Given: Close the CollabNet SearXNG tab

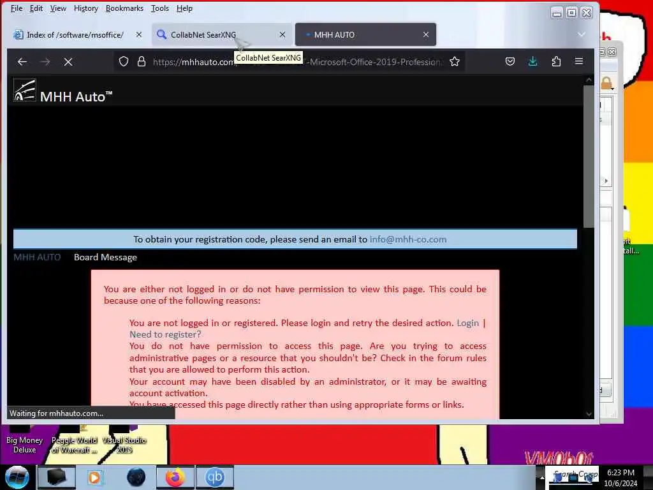Looking at the screenshot, I should click(282, 34).
